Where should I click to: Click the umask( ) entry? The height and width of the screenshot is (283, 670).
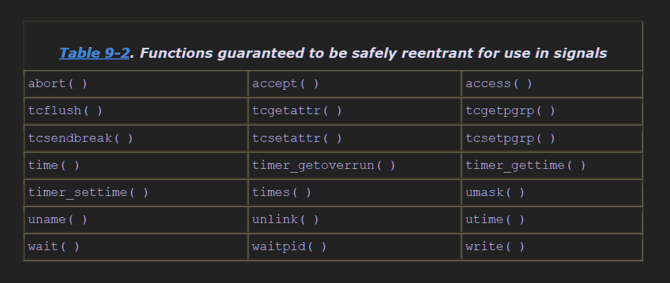pyautogui.click(x=552, y=193)
